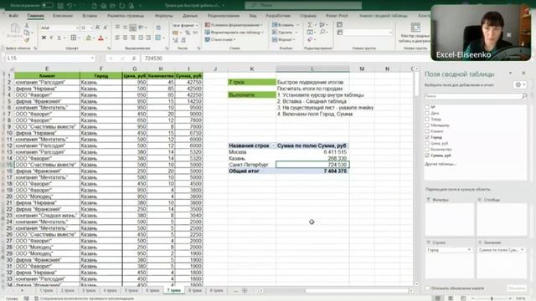Viewport: 536px width, 301px height.
Task: Open the Name Box dropdown arrow
Action: [92, 59]
